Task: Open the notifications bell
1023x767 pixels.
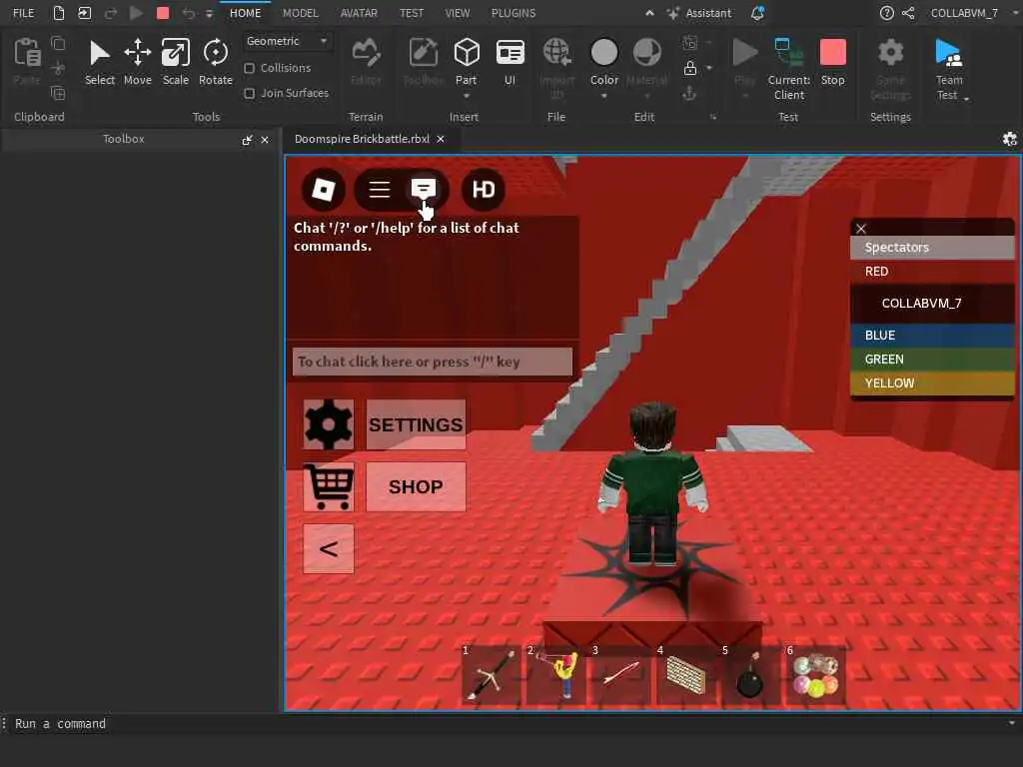Action: (757, 13)
